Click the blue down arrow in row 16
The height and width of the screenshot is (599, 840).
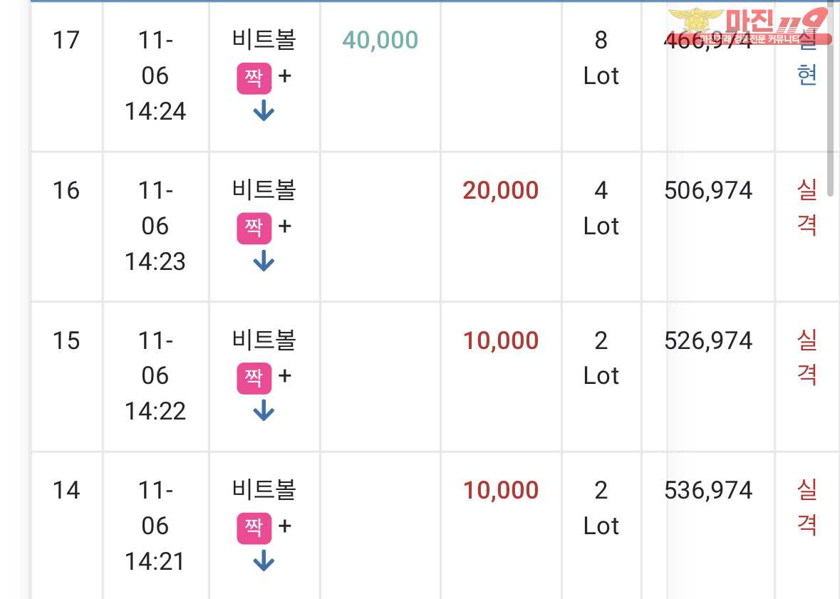[264, 261]
